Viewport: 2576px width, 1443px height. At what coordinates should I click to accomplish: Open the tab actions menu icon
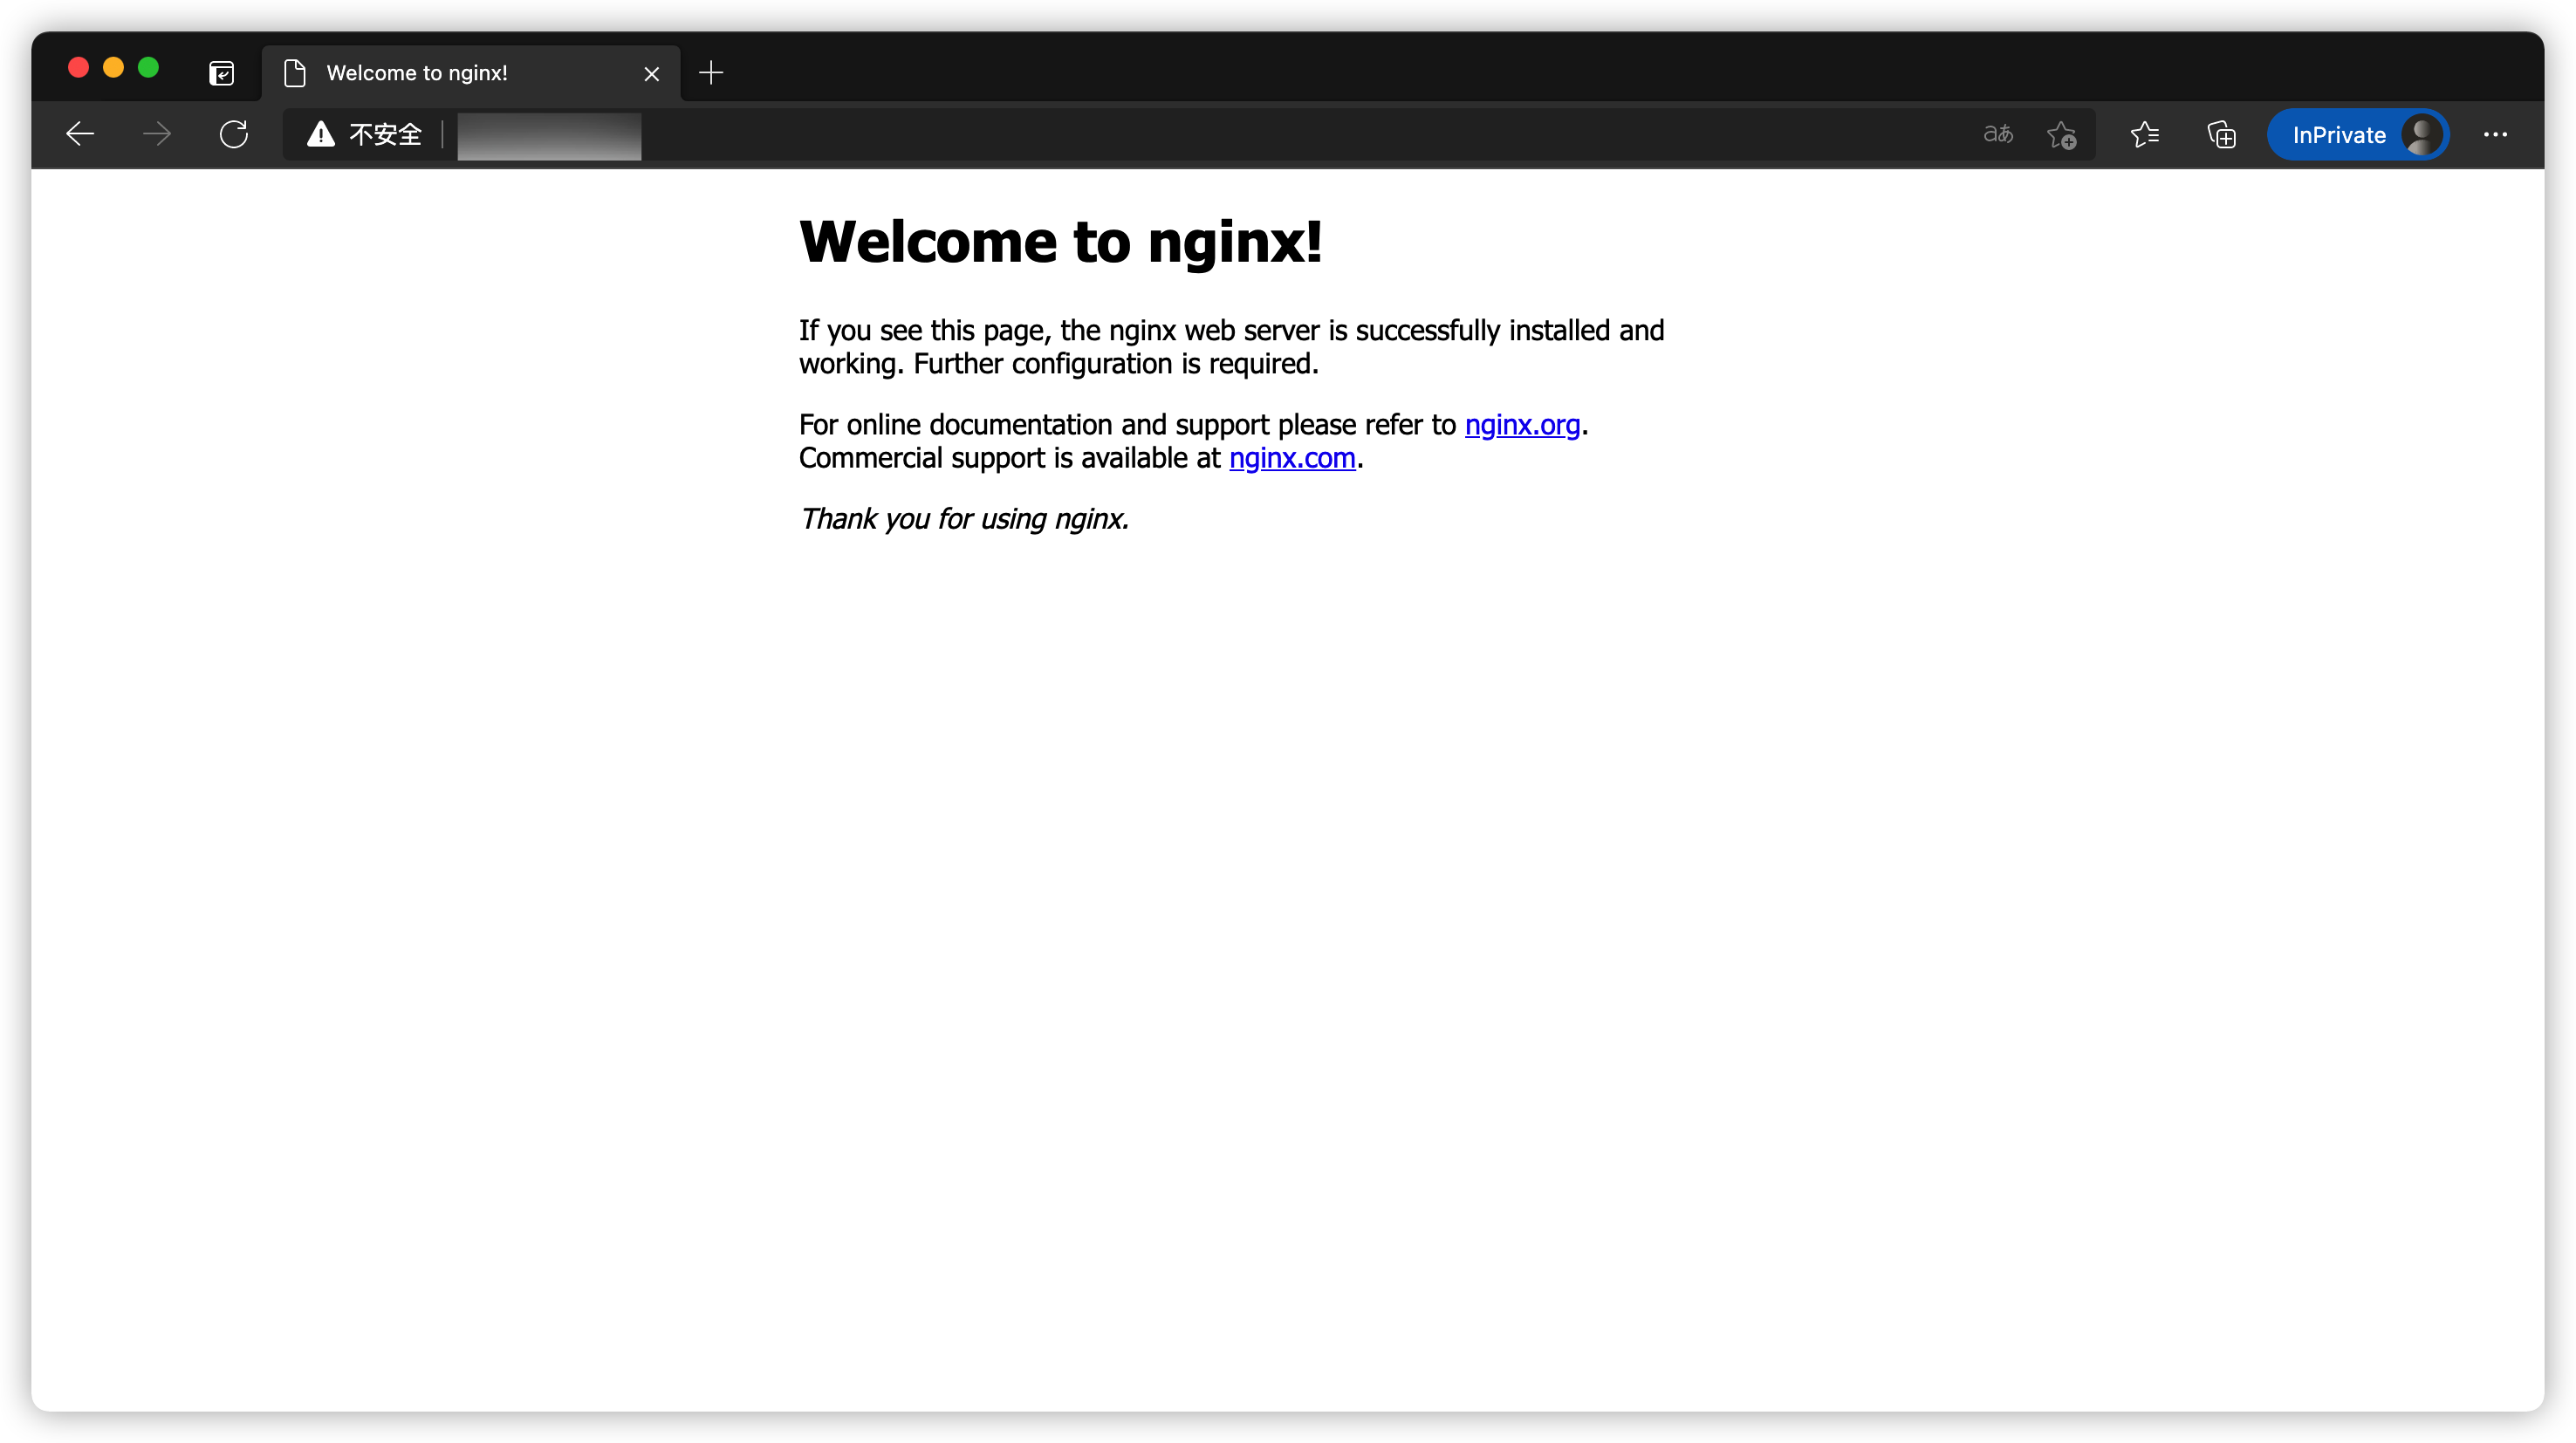[221, 73]
